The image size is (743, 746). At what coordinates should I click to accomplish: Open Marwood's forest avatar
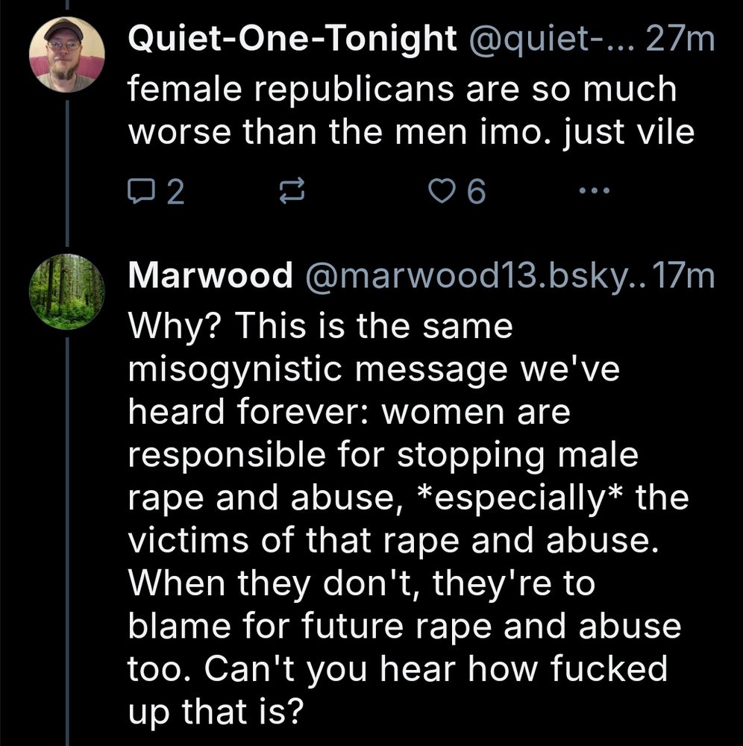(x=66, y=291)
